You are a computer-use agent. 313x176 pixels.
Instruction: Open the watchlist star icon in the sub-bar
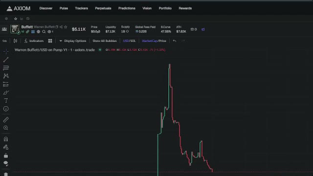[16, 19]
